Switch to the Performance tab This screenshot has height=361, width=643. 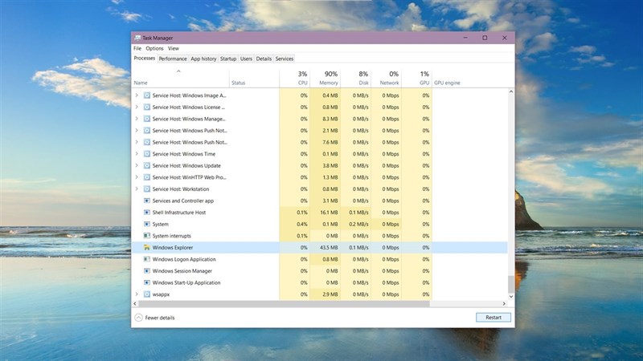[173, 59]
